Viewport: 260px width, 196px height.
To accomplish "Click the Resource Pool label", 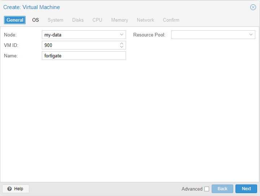I will [149, 35].
